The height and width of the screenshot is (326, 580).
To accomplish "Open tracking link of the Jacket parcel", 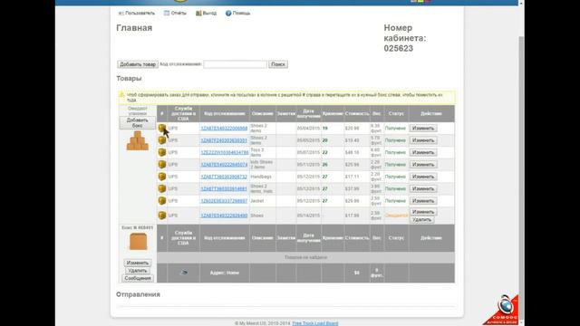I will [224, 201].
